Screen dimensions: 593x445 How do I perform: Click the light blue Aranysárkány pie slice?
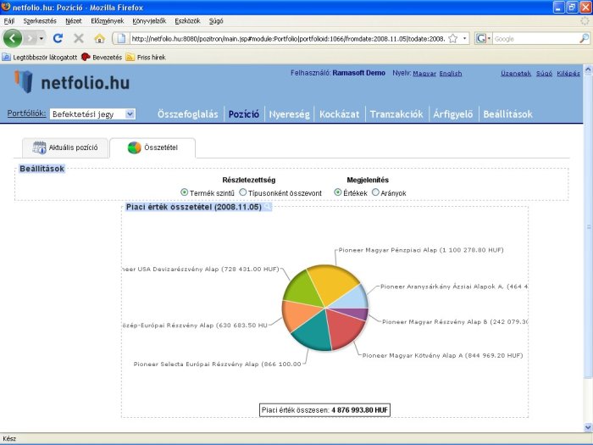pos(352,297)
